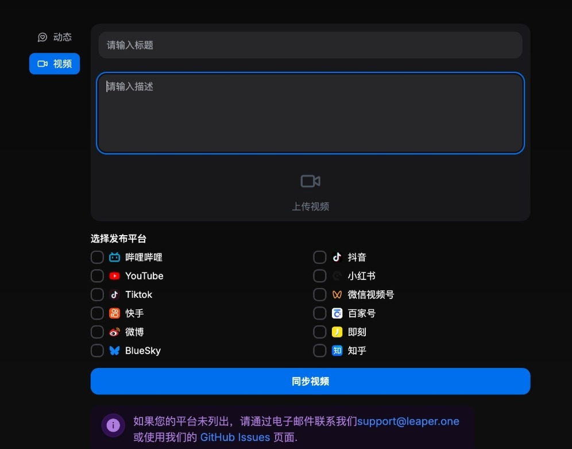Tick the 小红书 checkbox
Screen dimensions: 572x449
point(319,276)
